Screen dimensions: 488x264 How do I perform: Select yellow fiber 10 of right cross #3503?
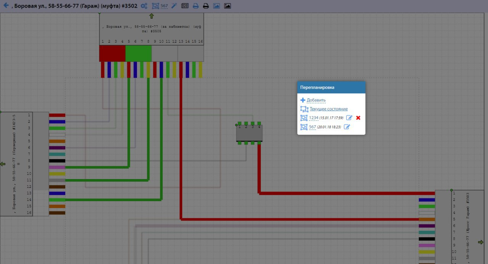[x=427, y=252]
